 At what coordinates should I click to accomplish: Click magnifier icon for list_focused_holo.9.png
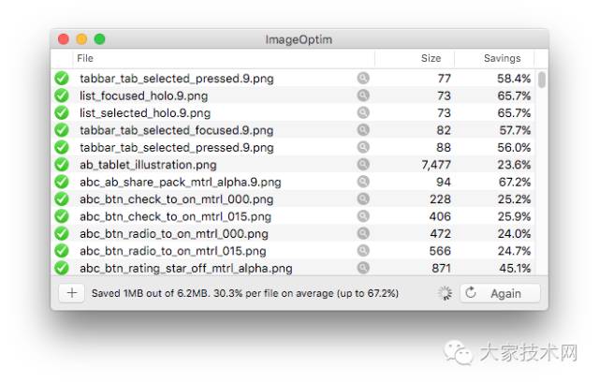[363, 96]
